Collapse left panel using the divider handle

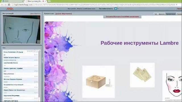(42, 60)
